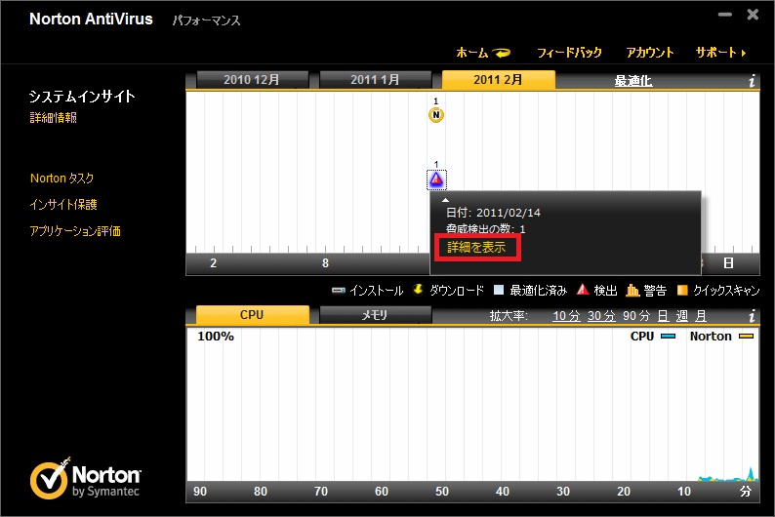
Task: Select the 90 分 zoom option
Action: point(636,316)
